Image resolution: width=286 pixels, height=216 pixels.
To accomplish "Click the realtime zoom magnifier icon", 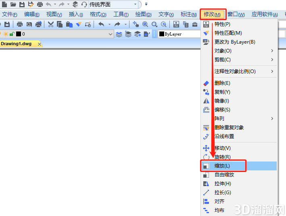I will 145,24.
